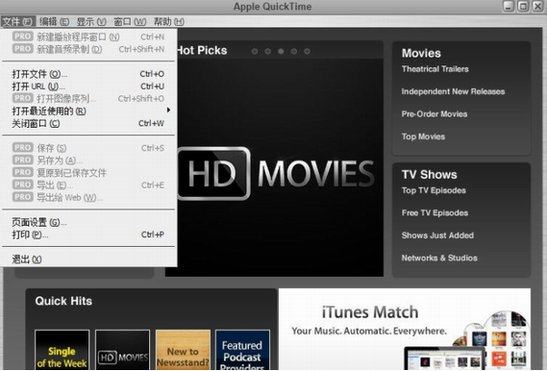547x371 pixels.
Task: Click PRO badge beside 新建播放程序窗口
Action: [x=23, y=37]
